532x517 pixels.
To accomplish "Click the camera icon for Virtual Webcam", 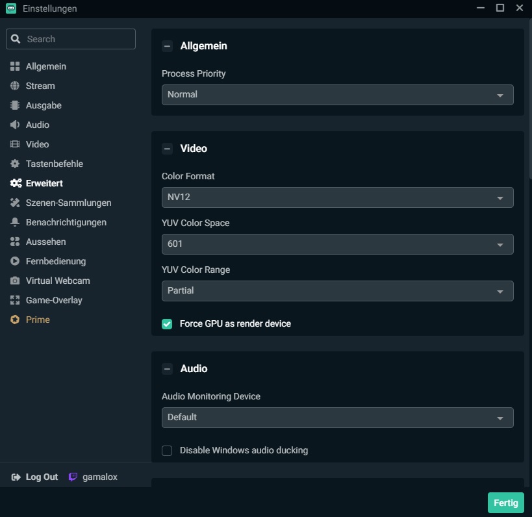I will (15, 281).
